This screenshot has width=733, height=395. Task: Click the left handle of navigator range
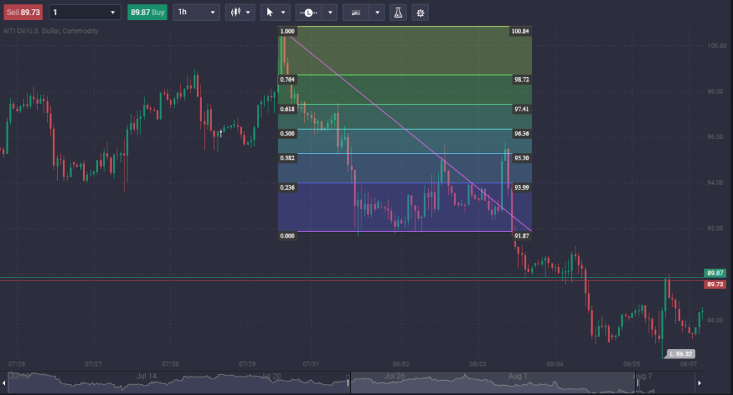[349, 384]
